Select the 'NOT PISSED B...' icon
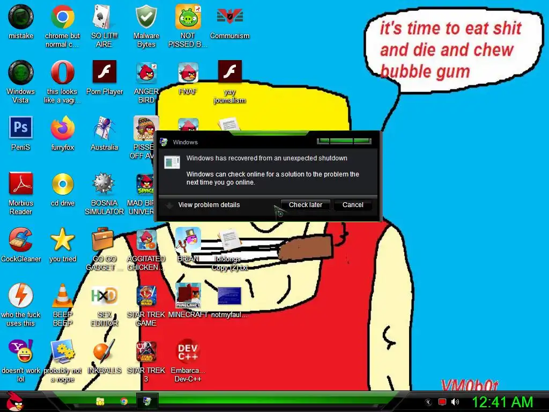Viewport: 549px width, 412px height. 188,26
